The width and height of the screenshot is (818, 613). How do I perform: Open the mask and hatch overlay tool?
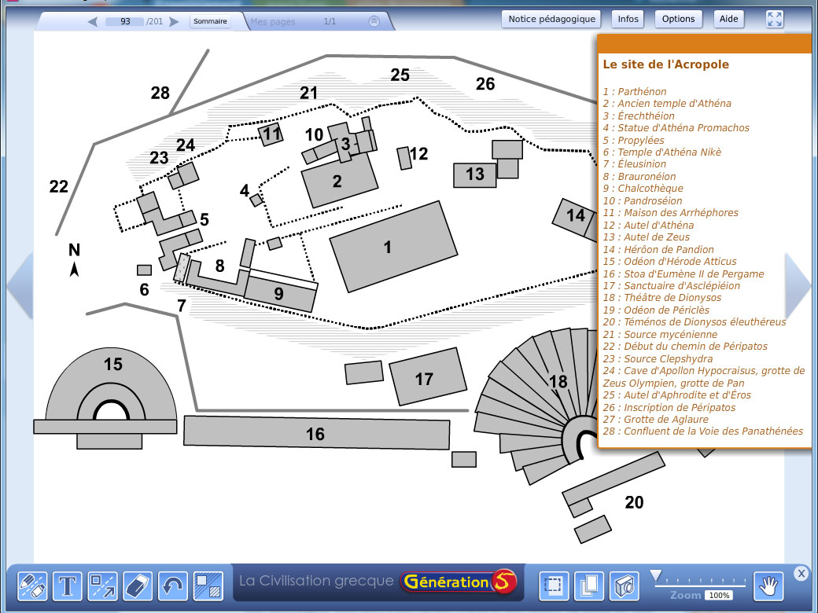point(208,585)
